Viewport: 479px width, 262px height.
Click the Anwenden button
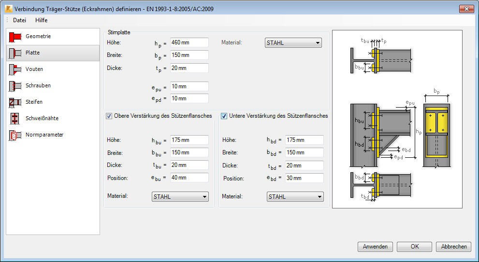tap(375, 247)
